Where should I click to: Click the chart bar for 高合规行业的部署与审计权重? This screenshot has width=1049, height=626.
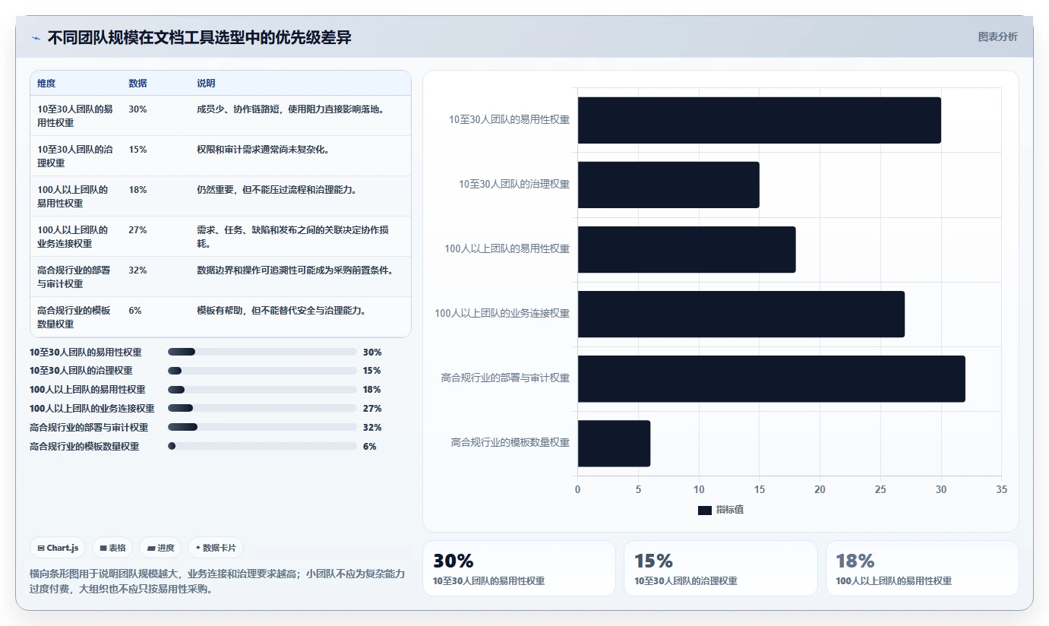pyautogui.click(x=771, y=378)
